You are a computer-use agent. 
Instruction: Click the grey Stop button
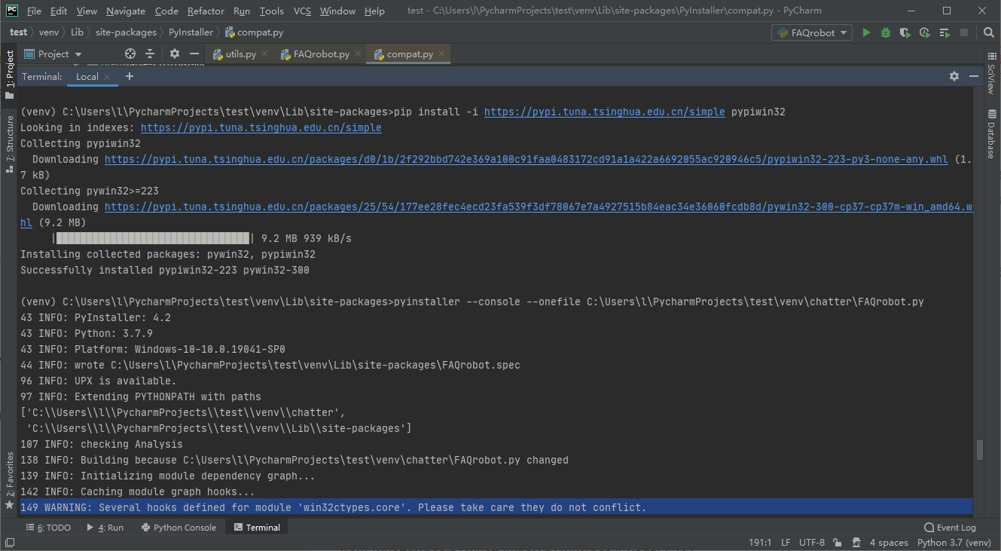[x=964, y=32]
